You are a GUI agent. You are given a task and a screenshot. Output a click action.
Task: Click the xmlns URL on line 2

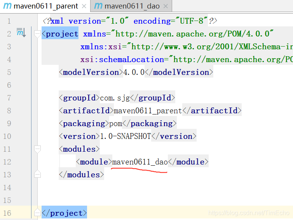coord(192,34)
